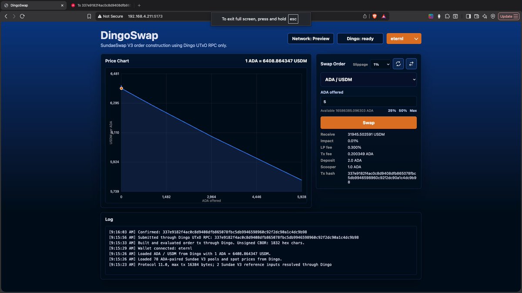Click the VPN shield icon

(493, 16)
